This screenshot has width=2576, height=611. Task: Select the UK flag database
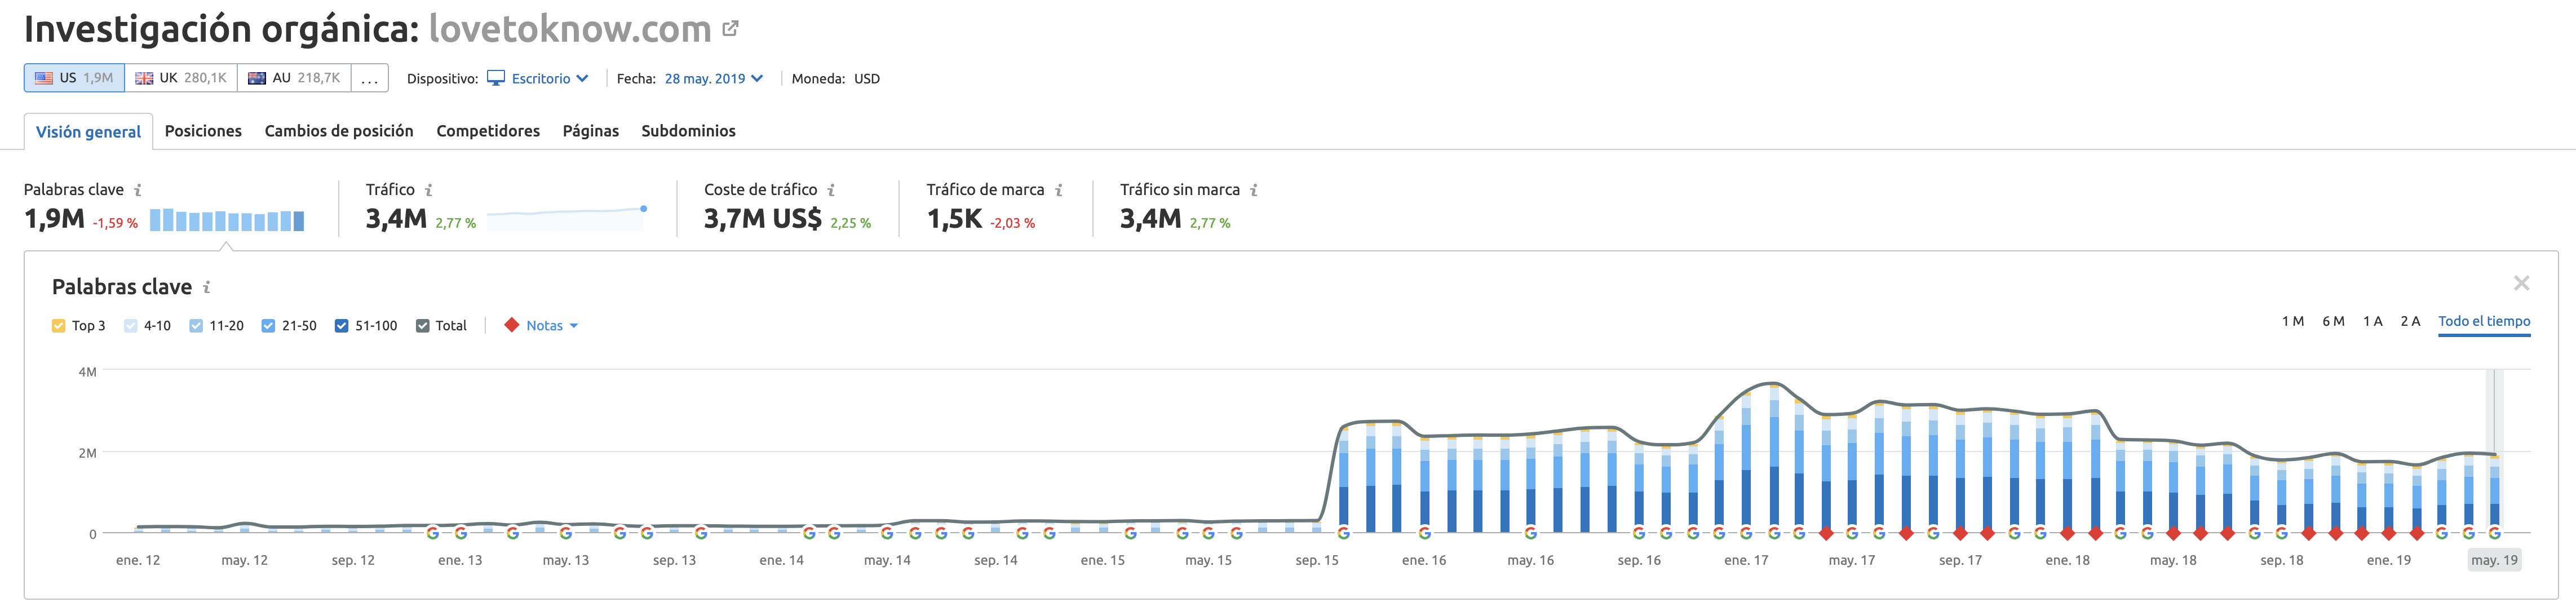181,78
